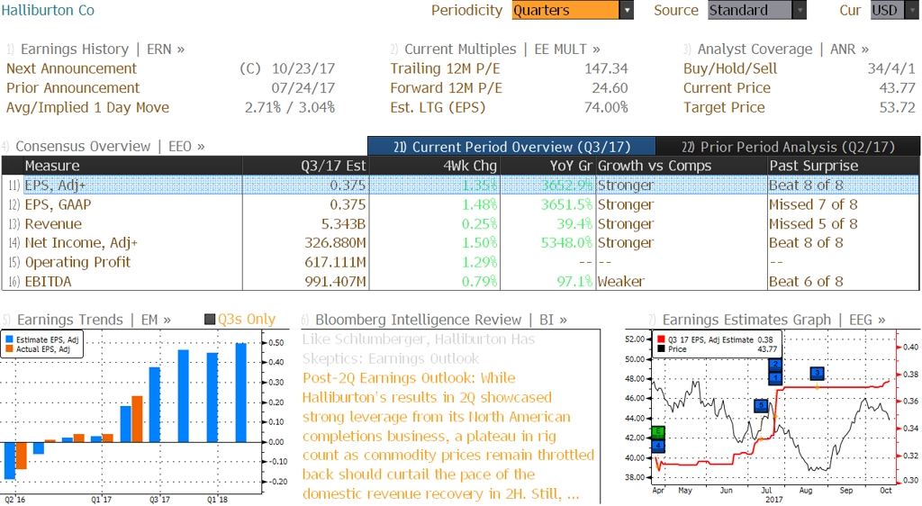Click Revenue estimate 5.343B
This screenshot has height=506, width=922.
[343, 224]
